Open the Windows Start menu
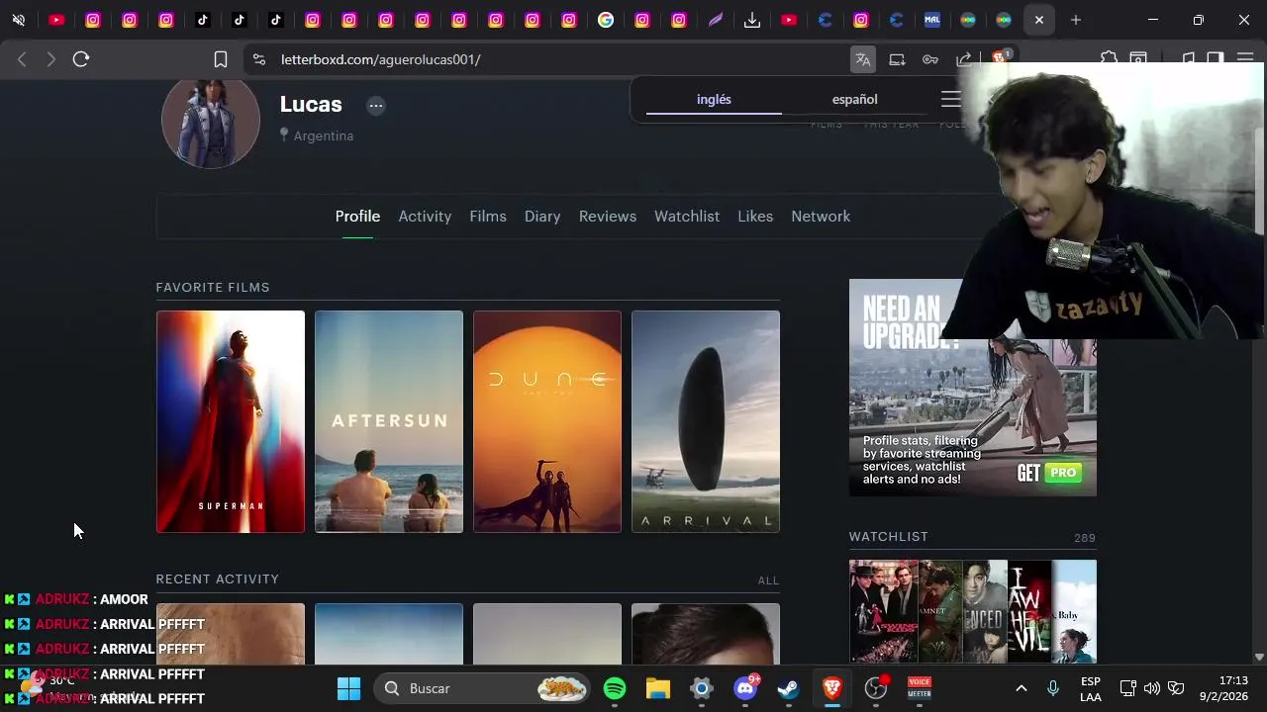This screenshot has width=1267, height=712. tap(348, 688)
